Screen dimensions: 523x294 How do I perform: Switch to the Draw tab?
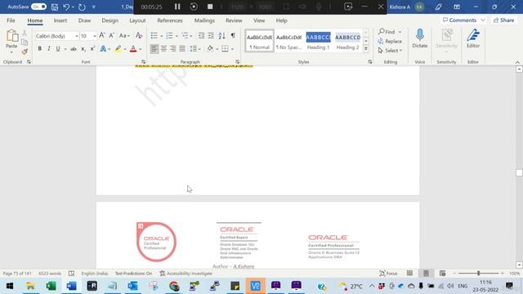pos(84,20)
